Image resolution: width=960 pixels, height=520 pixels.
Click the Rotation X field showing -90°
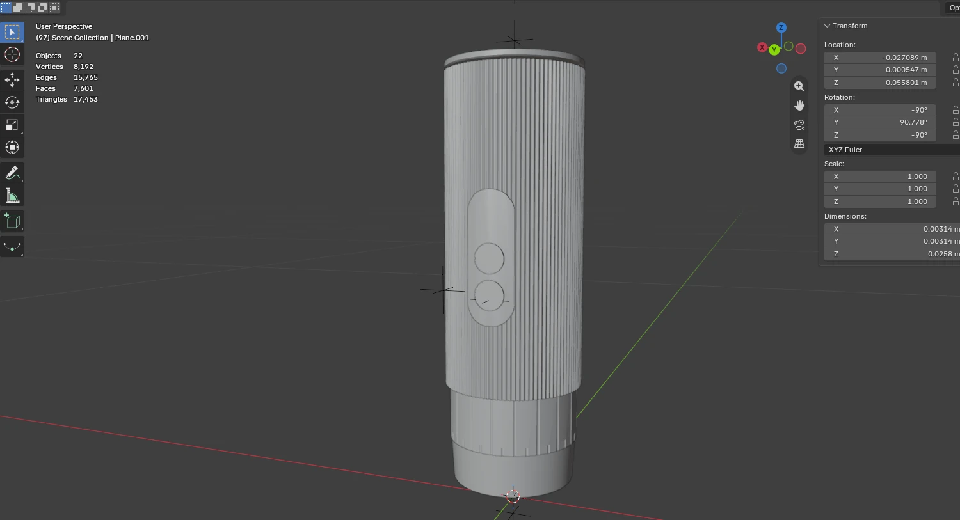880,110
